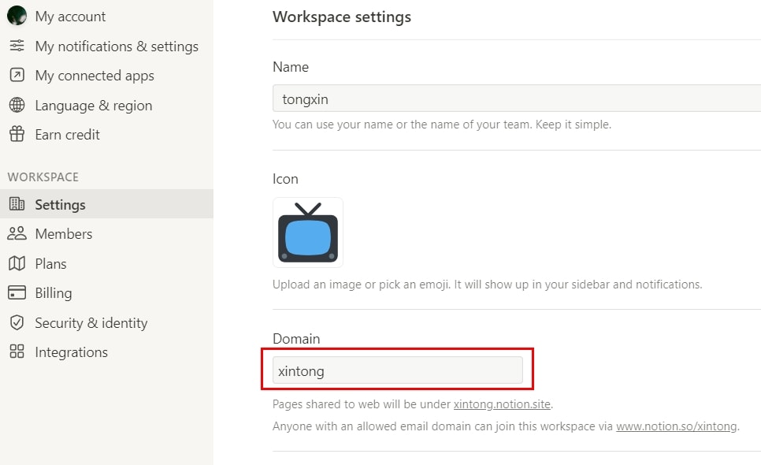Click the connected apps arrow icon
The image size is (761, 465).
point(17,75)
